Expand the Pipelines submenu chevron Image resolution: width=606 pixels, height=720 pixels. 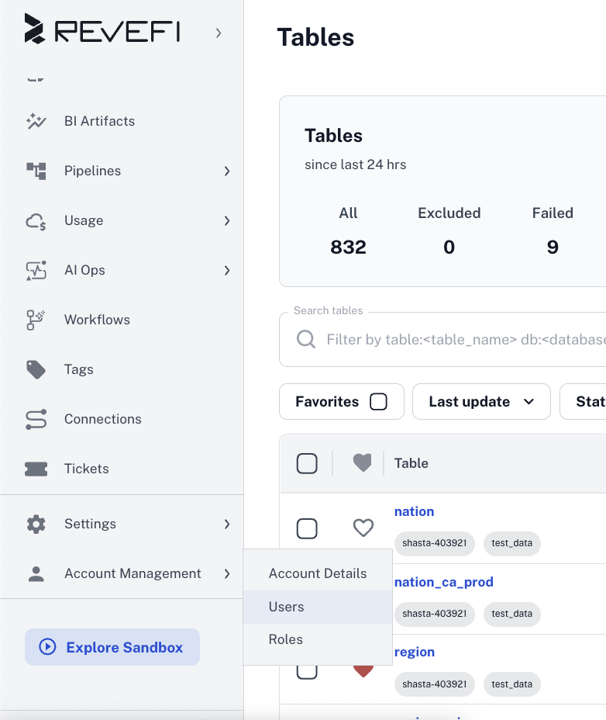(x=227, y=171)
